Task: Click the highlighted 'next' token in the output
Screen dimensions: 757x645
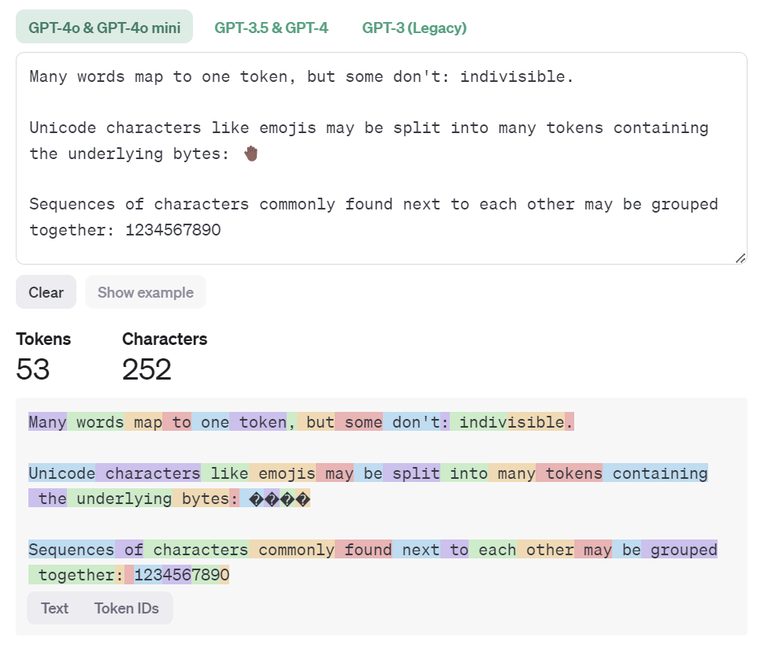Action: (416, 550)
